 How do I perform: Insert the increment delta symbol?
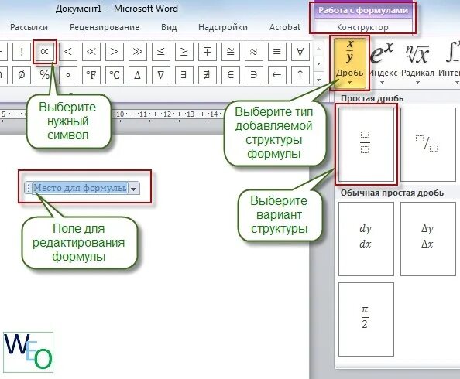(138, 75)
